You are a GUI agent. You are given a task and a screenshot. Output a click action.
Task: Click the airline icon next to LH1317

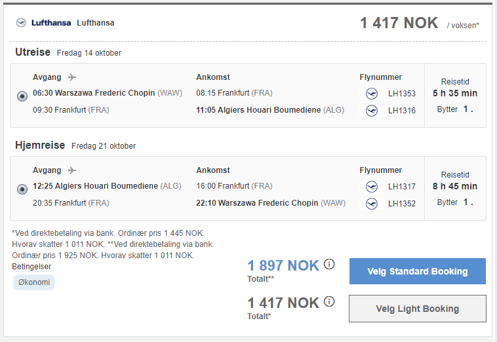click(x=372, y=187)
